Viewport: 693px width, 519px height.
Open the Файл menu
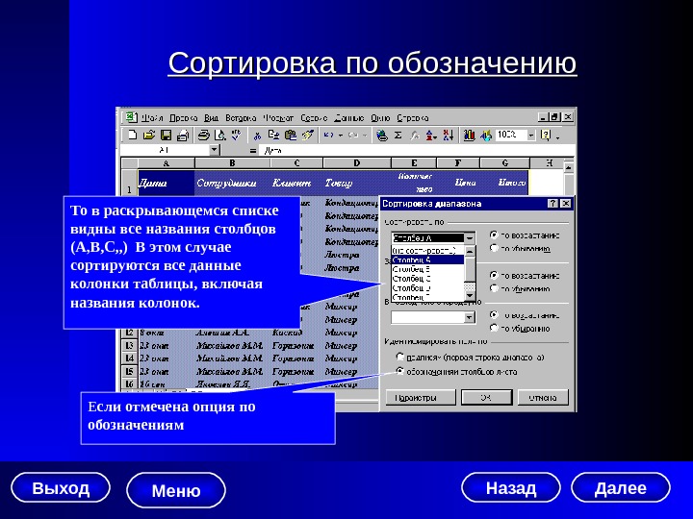152,118
